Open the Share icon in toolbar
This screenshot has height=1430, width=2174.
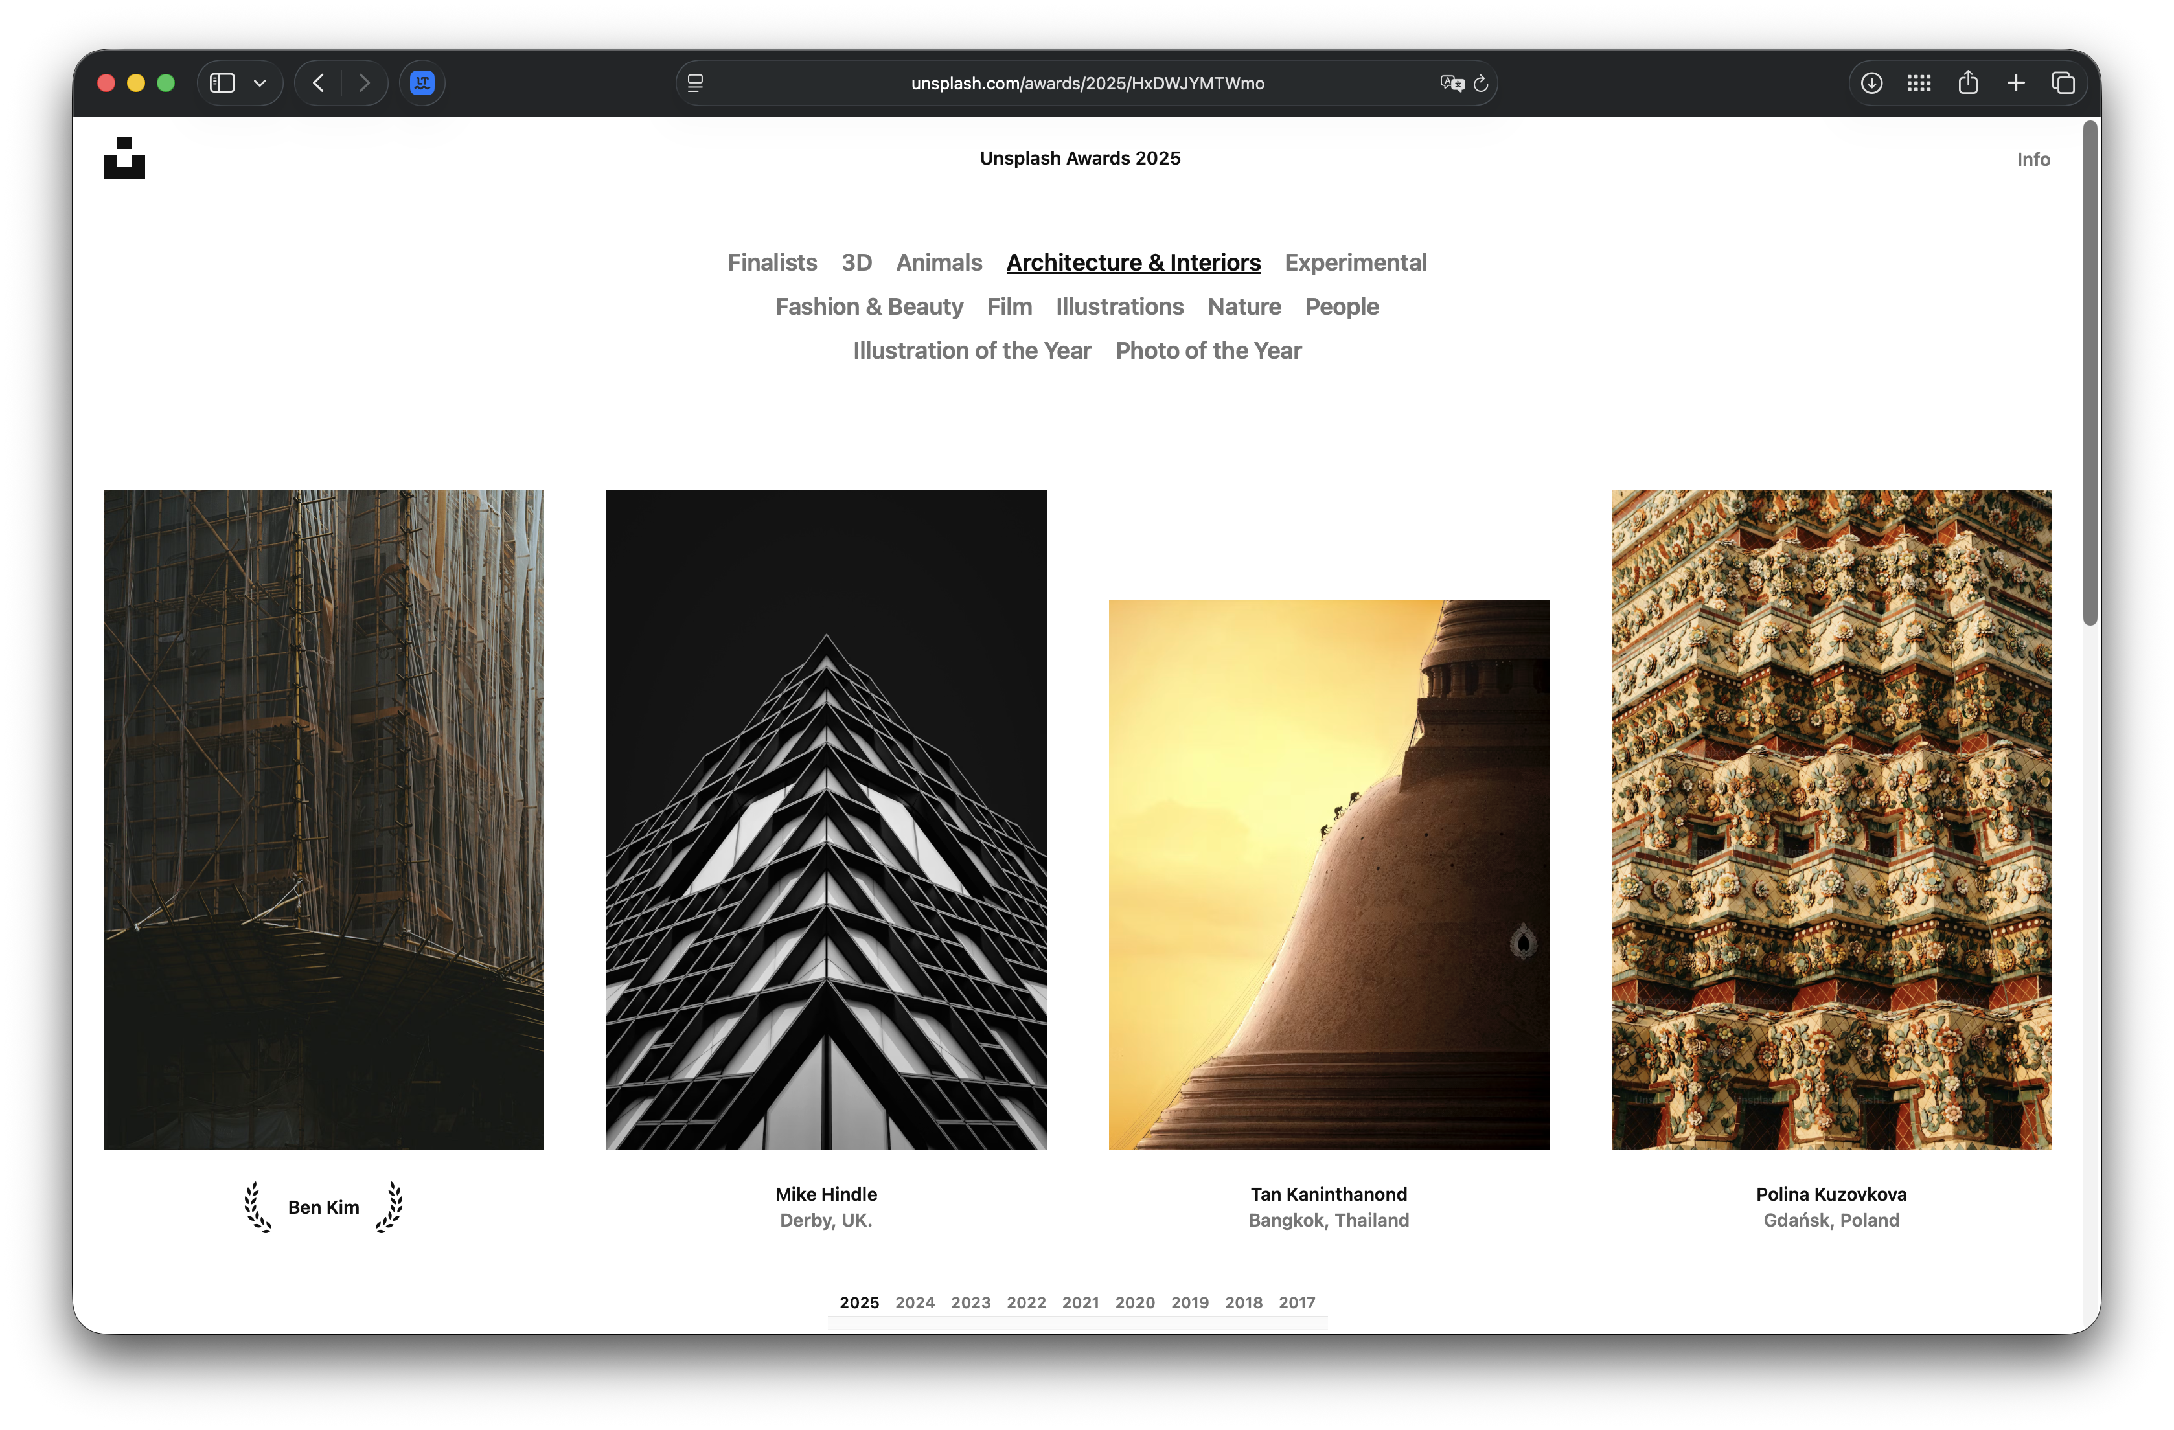point(1967,83)
